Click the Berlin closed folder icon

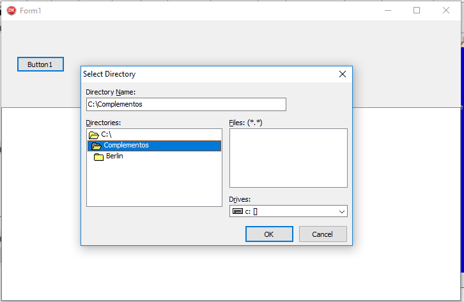98,157
